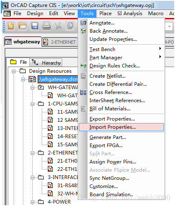Screen dimensions: 175x206
Task: Close the open Tools menu
Action: point(87,13)
